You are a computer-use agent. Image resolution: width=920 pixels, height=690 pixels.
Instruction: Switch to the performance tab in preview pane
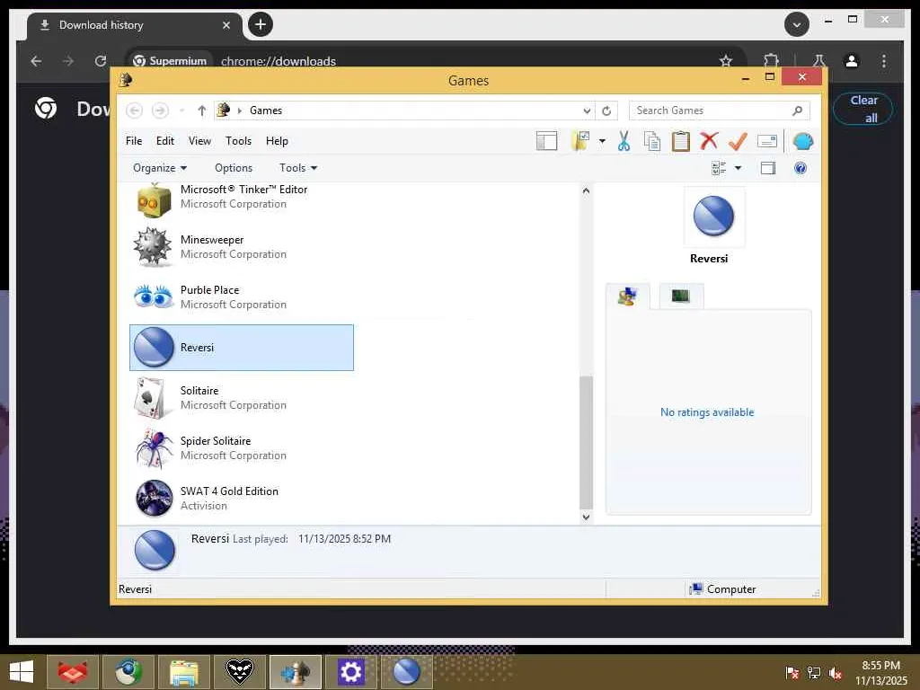tap(681, 296)
